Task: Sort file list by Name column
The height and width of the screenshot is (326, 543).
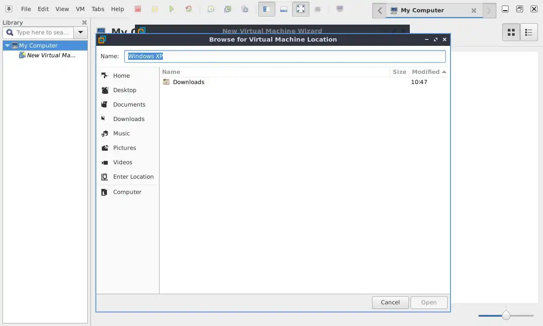Action: [x=274, y=72]
